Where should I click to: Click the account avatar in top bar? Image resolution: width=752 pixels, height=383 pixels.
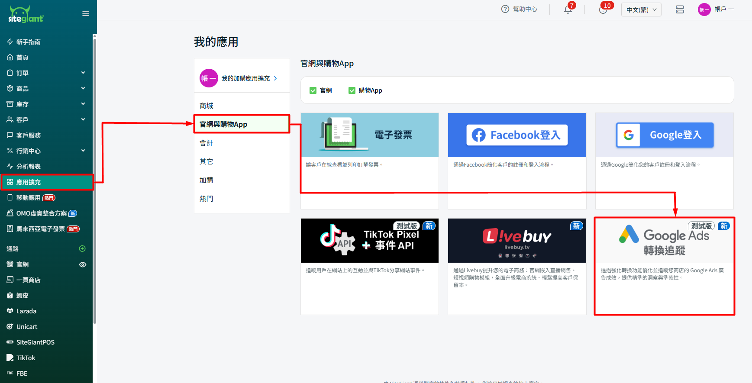coord(704,10)
